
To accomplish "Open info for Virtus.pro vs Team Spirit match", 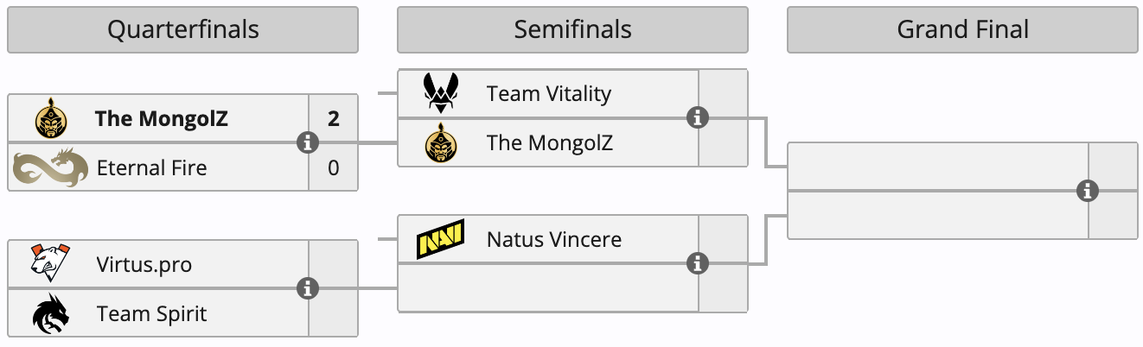I will coord(307,288).
